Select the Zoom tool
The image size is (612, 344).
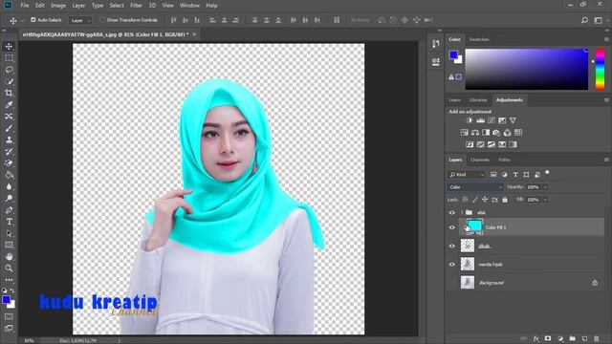coord(9,269)
